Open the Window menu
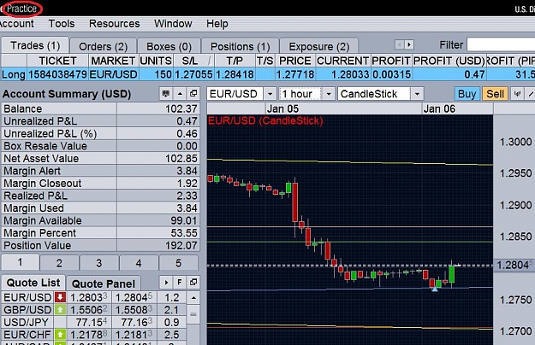 pyautogui.click(x=173, y=23)
